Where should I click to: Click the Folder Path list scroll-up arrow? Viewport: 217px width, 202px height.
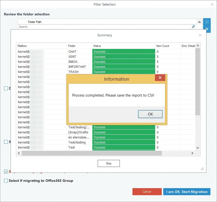tap(199, 22)
